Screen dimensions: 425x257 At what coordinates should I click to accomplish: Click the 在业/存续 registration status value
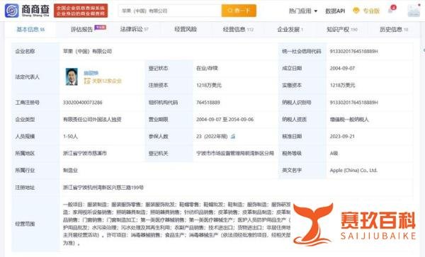(x=207, y=68)
